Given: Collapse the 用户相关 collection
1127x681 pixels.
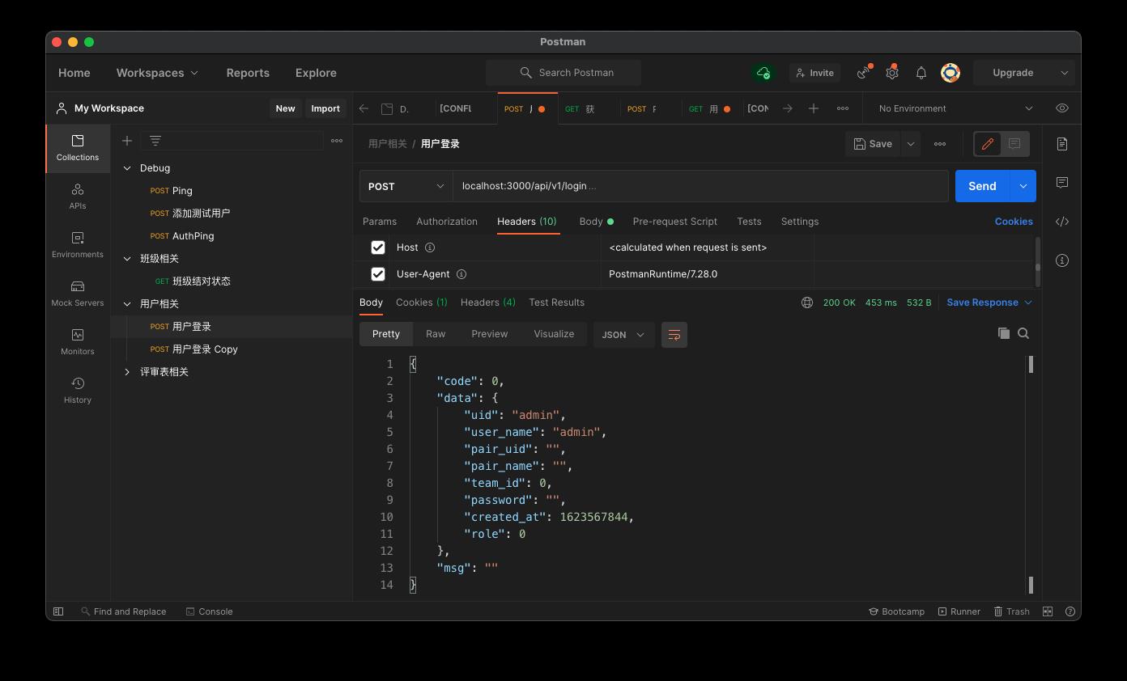Looking at the screenshot, I should pyautogui.click(x=127, y=304).
